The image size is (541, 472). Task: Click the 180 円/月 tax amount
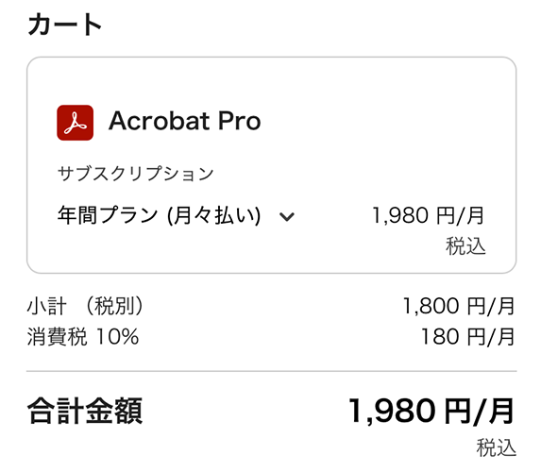(468, 337)
